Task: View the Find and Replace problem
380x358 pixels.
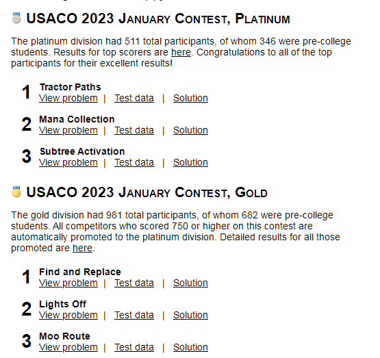Action: coord(68,283)
